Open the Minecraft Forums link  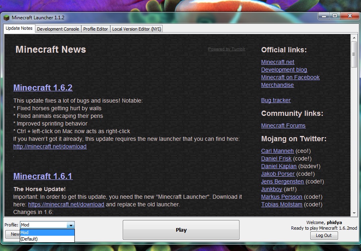pyautogui.click(x=283, y=125)
